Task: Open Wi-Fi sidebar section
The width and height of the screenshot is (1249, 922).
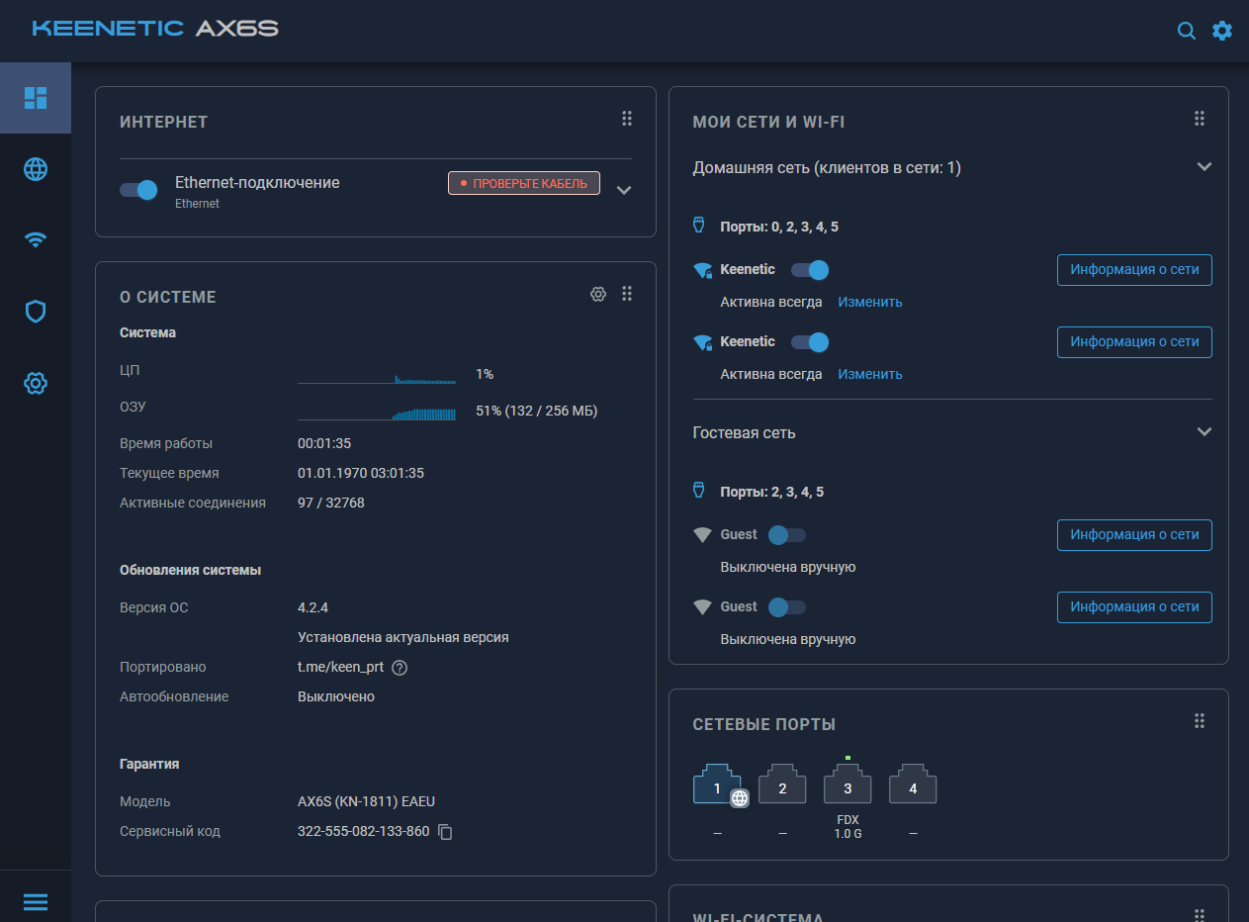Action: 36,240
